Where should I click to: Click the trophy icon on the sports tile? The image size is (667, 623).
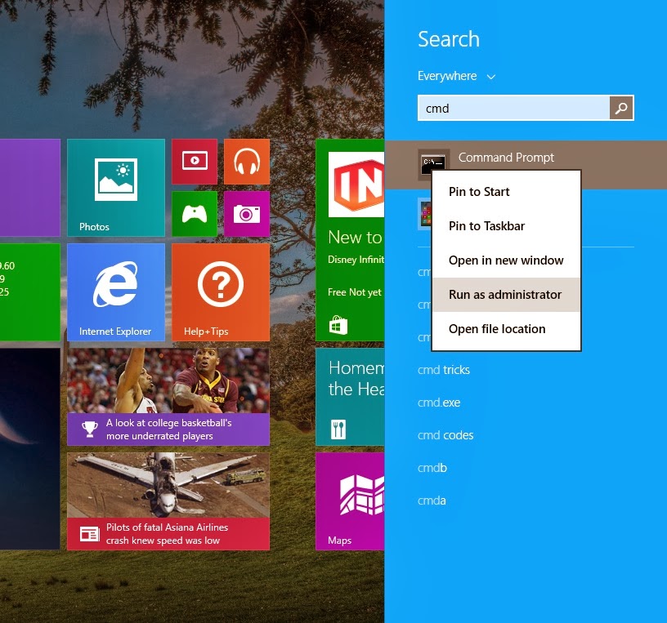tap(90, 429)
